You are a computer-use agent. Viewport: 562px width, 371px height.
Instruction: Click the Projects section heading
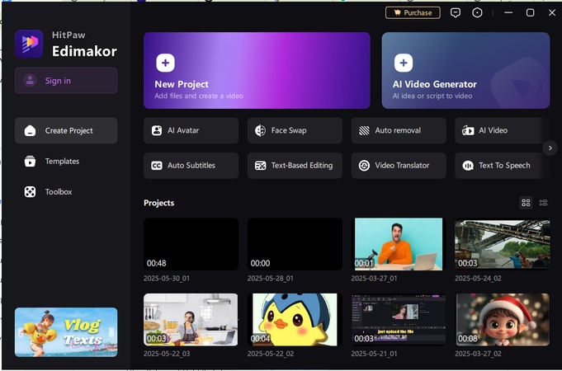(x=158, y=203)
